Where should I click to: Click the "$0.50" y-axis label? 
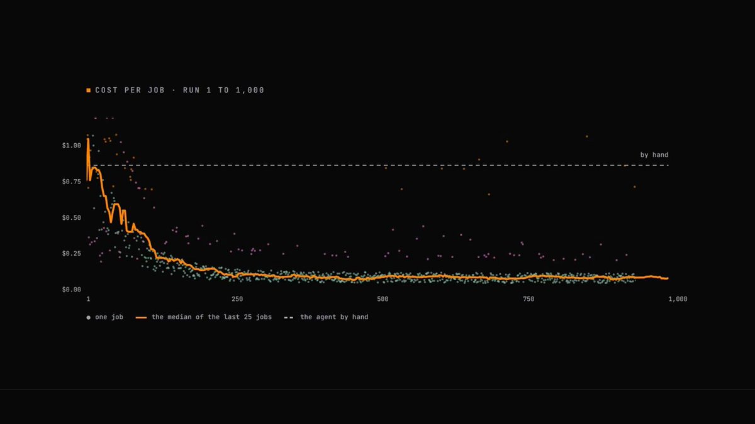click(72, 217)
